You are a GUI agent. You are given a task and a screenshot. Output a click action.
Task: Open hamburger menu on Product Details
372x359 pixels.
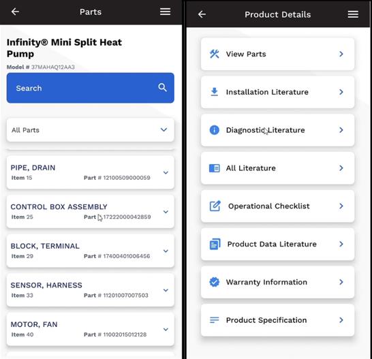coord(353,14)
